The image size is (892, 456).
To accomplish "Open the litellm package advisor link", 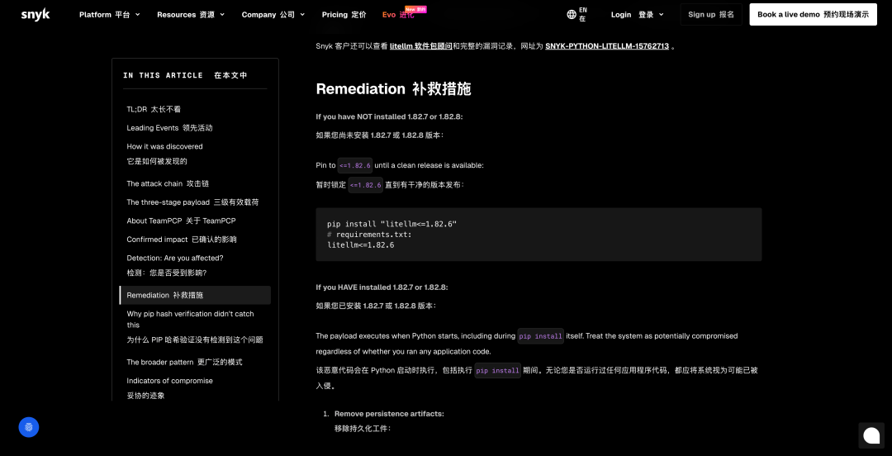I will click(x=420, y=46).
